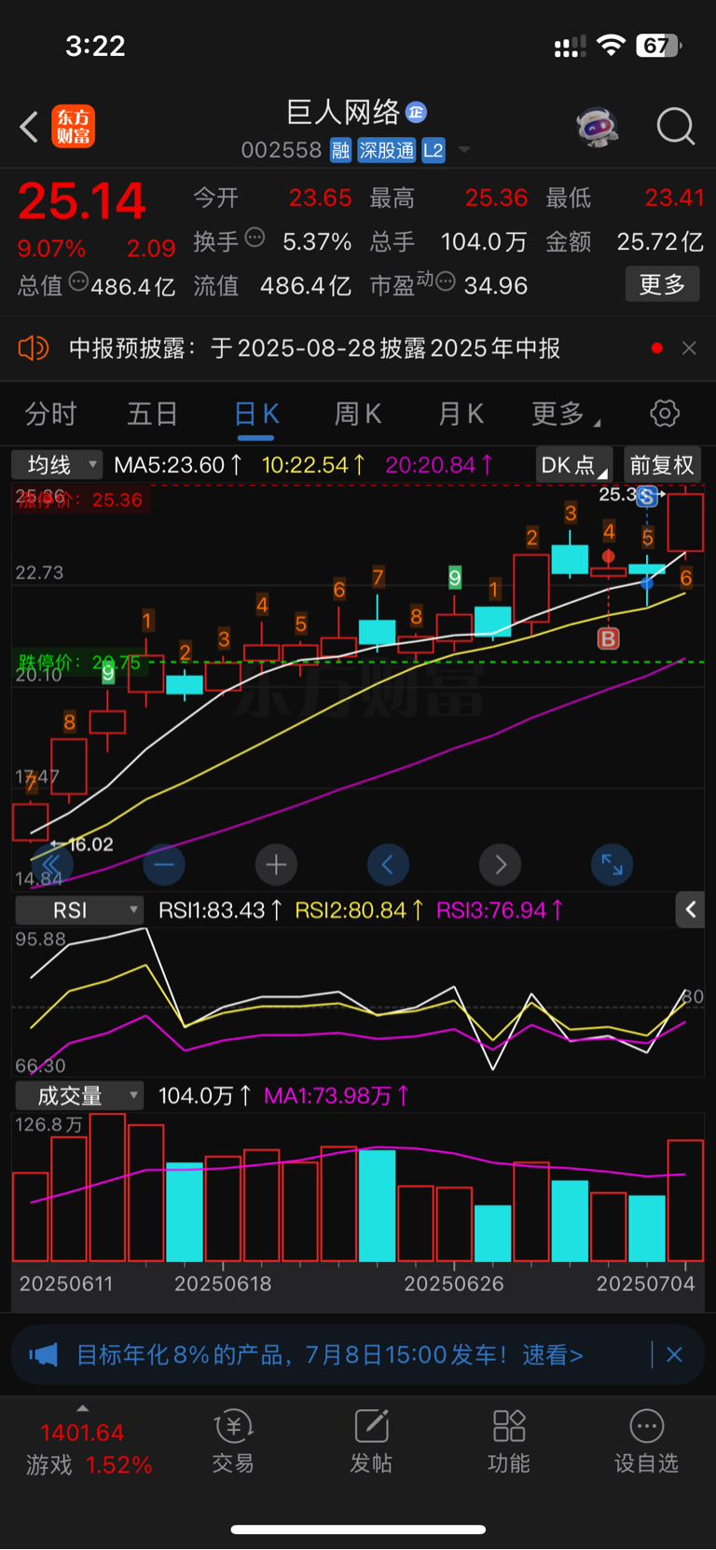Tap the last red candlestick on chart
The width and height of the screenshot is (716, 1550).
click(685, 522)
